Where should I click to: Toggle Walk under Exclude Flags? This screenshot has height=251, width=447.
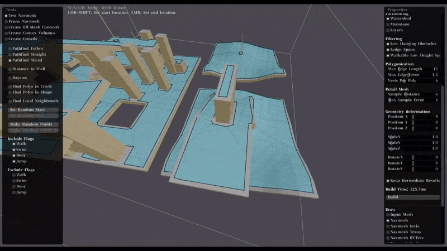tap(20, 175)
